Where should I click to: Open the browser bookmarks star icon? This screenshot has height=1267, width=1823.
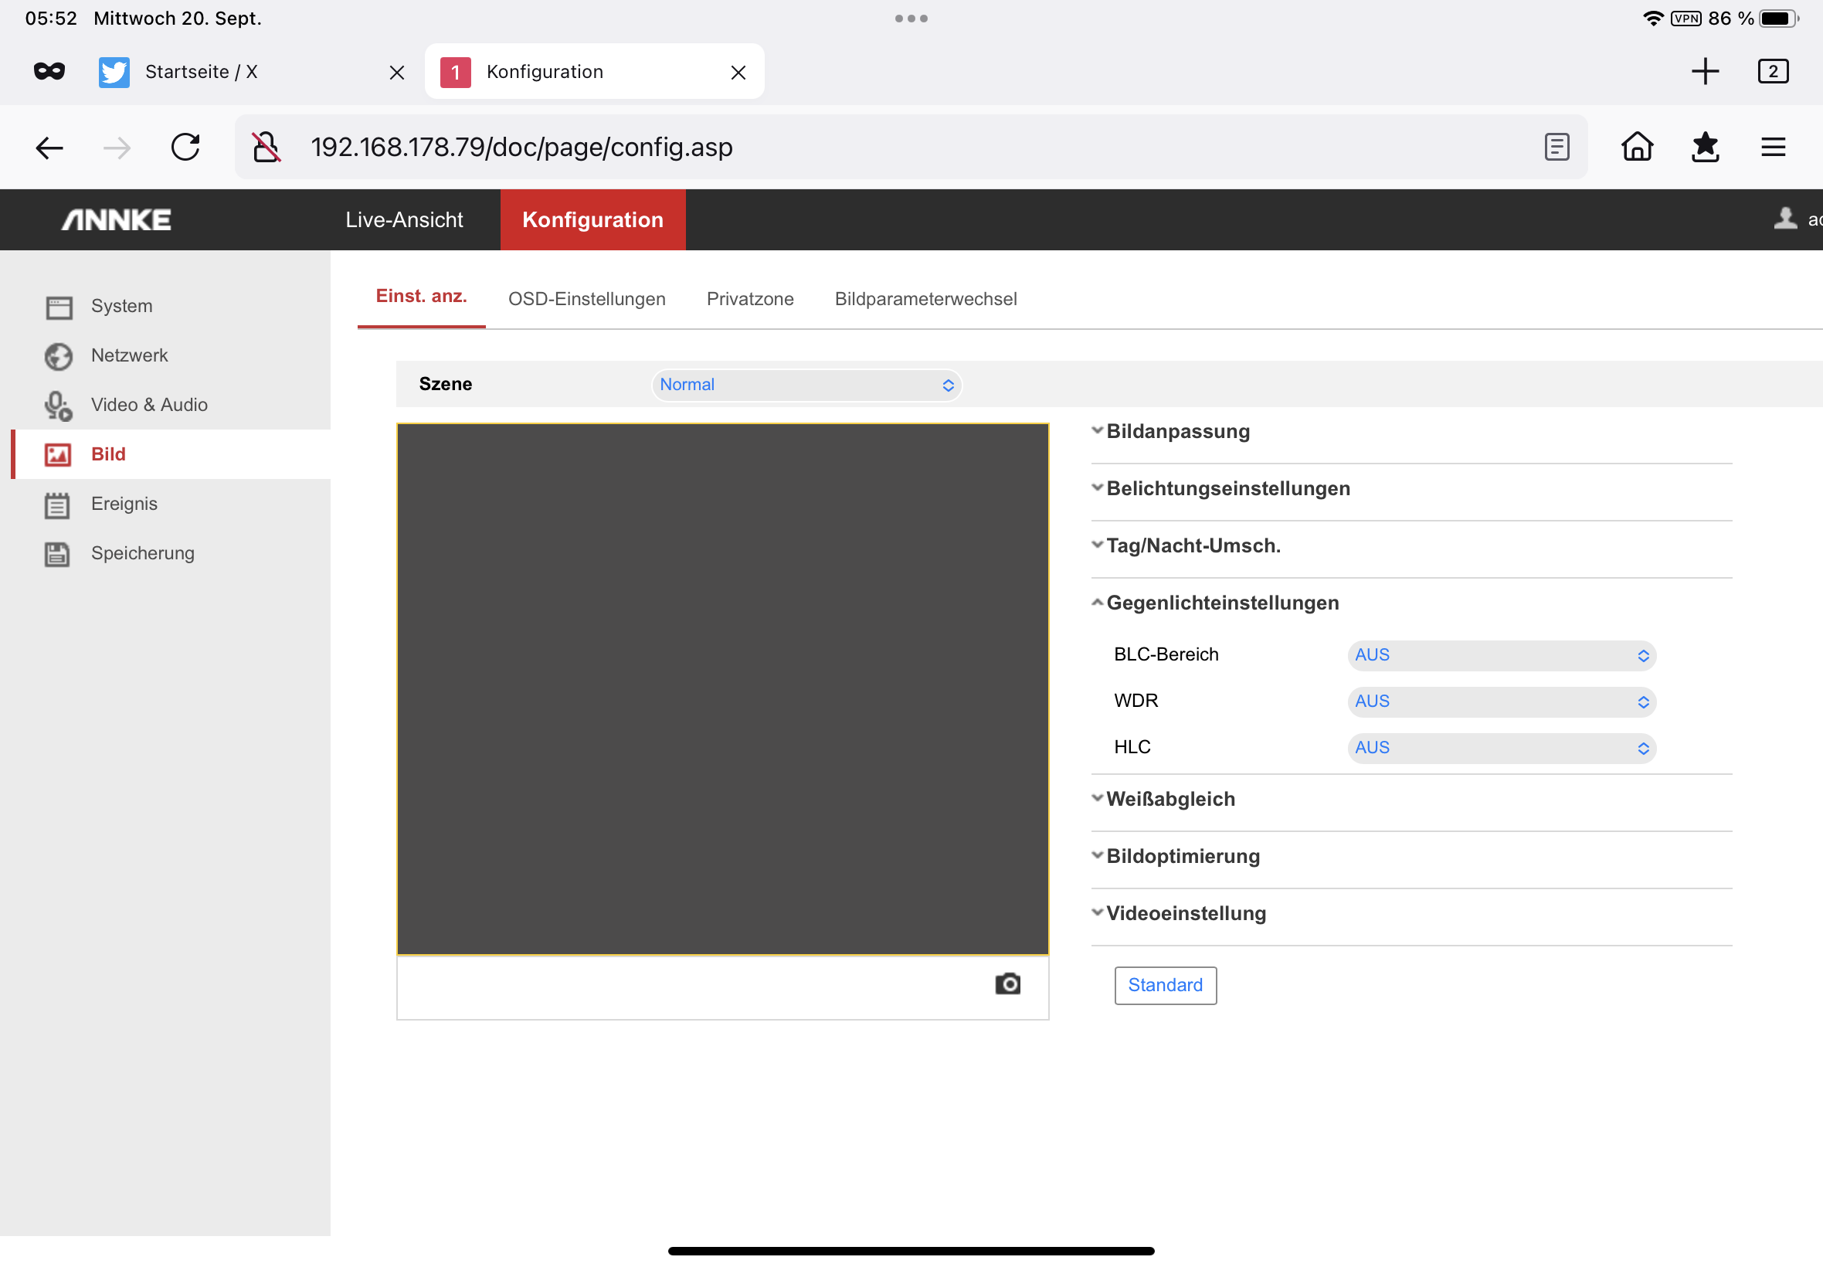[1705, 148]
